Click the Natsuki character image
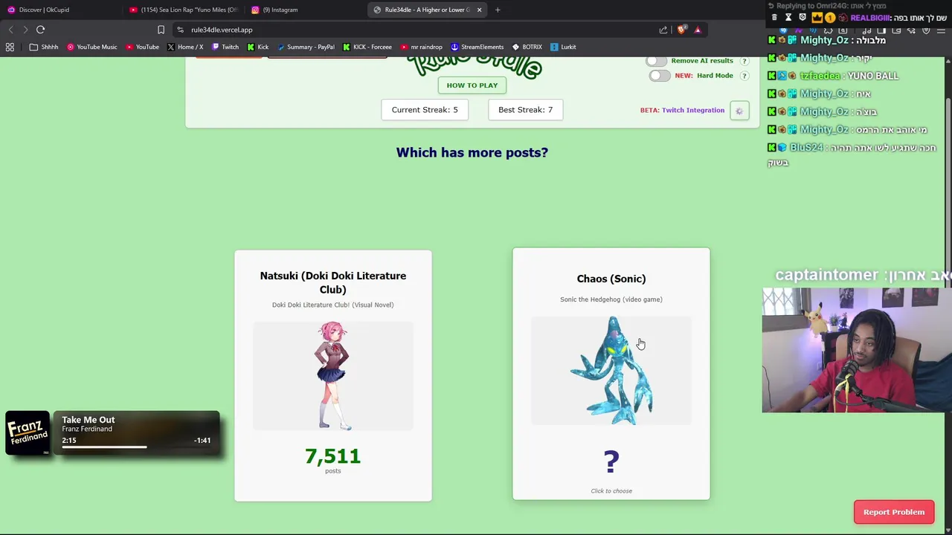The width and height of the screenshot is (952, 535). 333,376
